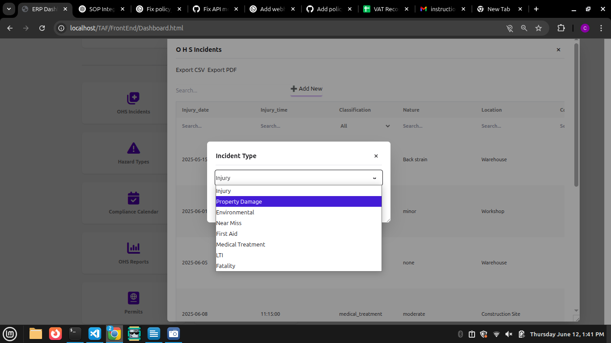Open the Permits globe icon
611x343 pixels.
(133, 297)
